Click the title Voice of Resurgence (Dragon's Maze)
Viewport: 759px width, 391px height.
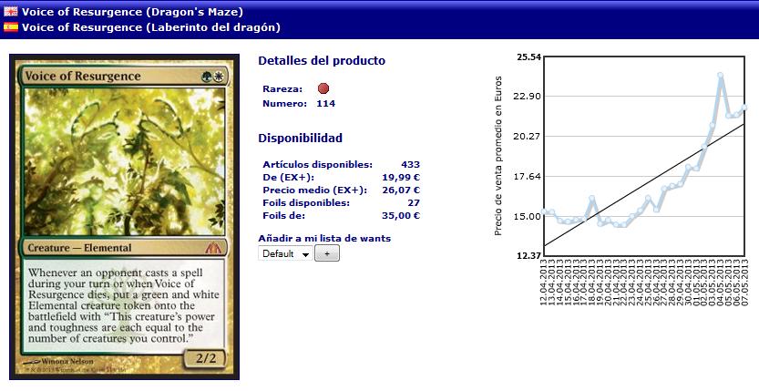pyautogui.click(x=132, y=11)
